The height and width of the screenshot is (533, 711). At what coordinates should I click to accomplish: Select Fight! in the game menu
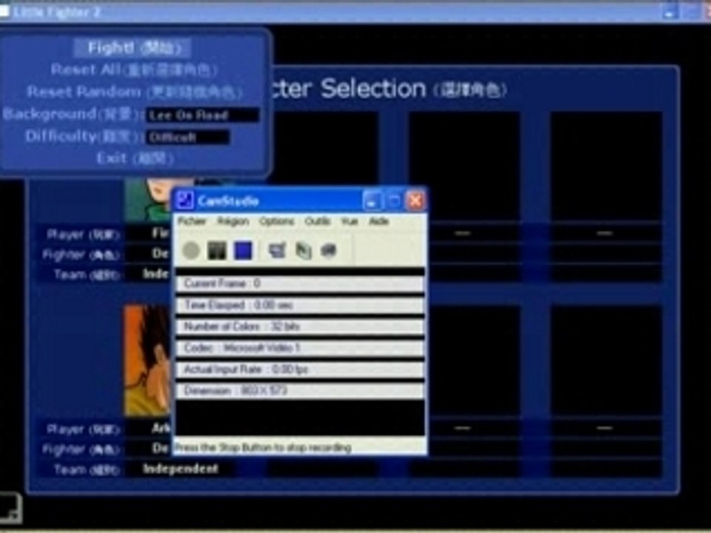(x=133, y=47)
